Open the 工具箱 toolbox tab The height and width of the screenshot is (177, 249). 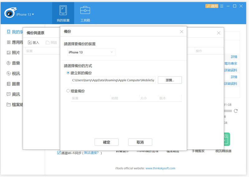(85, 13)
